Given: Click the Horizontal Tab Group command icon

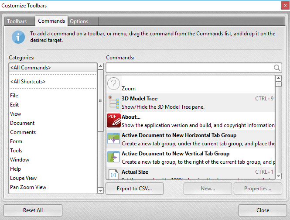Looking at the screenshot, I should (113, 138).
